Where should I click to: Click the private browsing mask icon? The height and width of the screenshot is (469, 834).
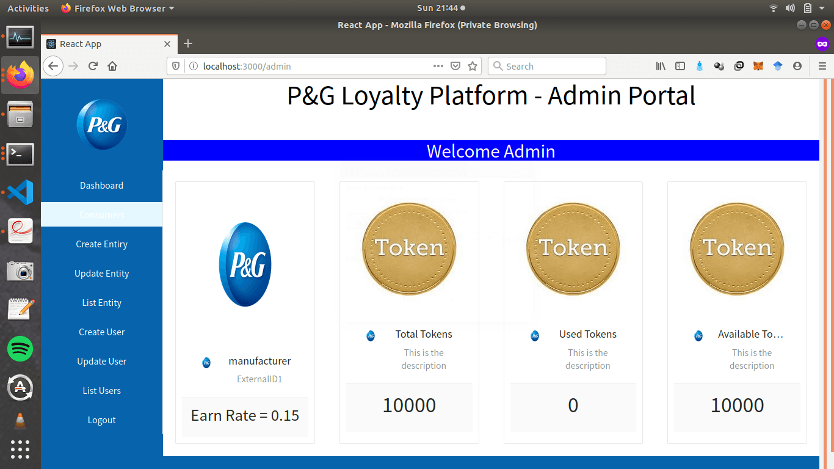coord(822,44)
